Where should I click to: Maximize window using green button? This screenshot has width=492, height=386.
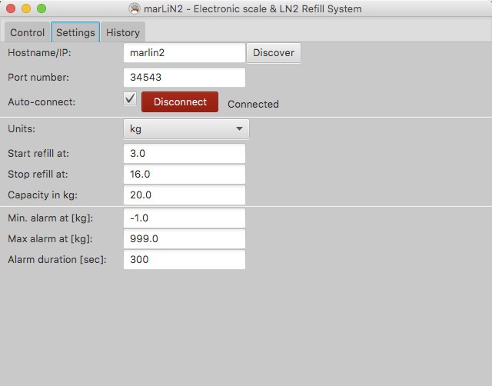(42, 9)
